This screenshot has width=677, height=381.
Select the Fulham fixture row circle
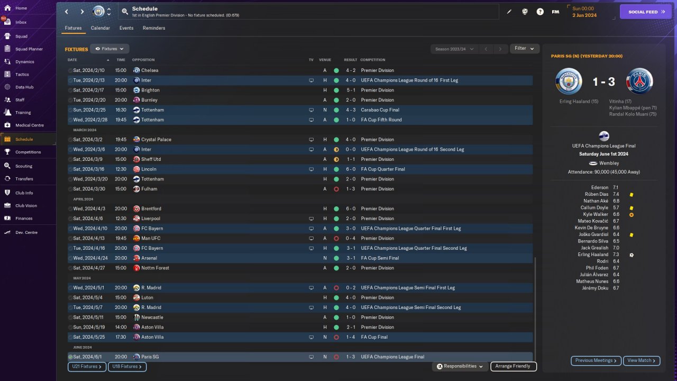point(70,189)
